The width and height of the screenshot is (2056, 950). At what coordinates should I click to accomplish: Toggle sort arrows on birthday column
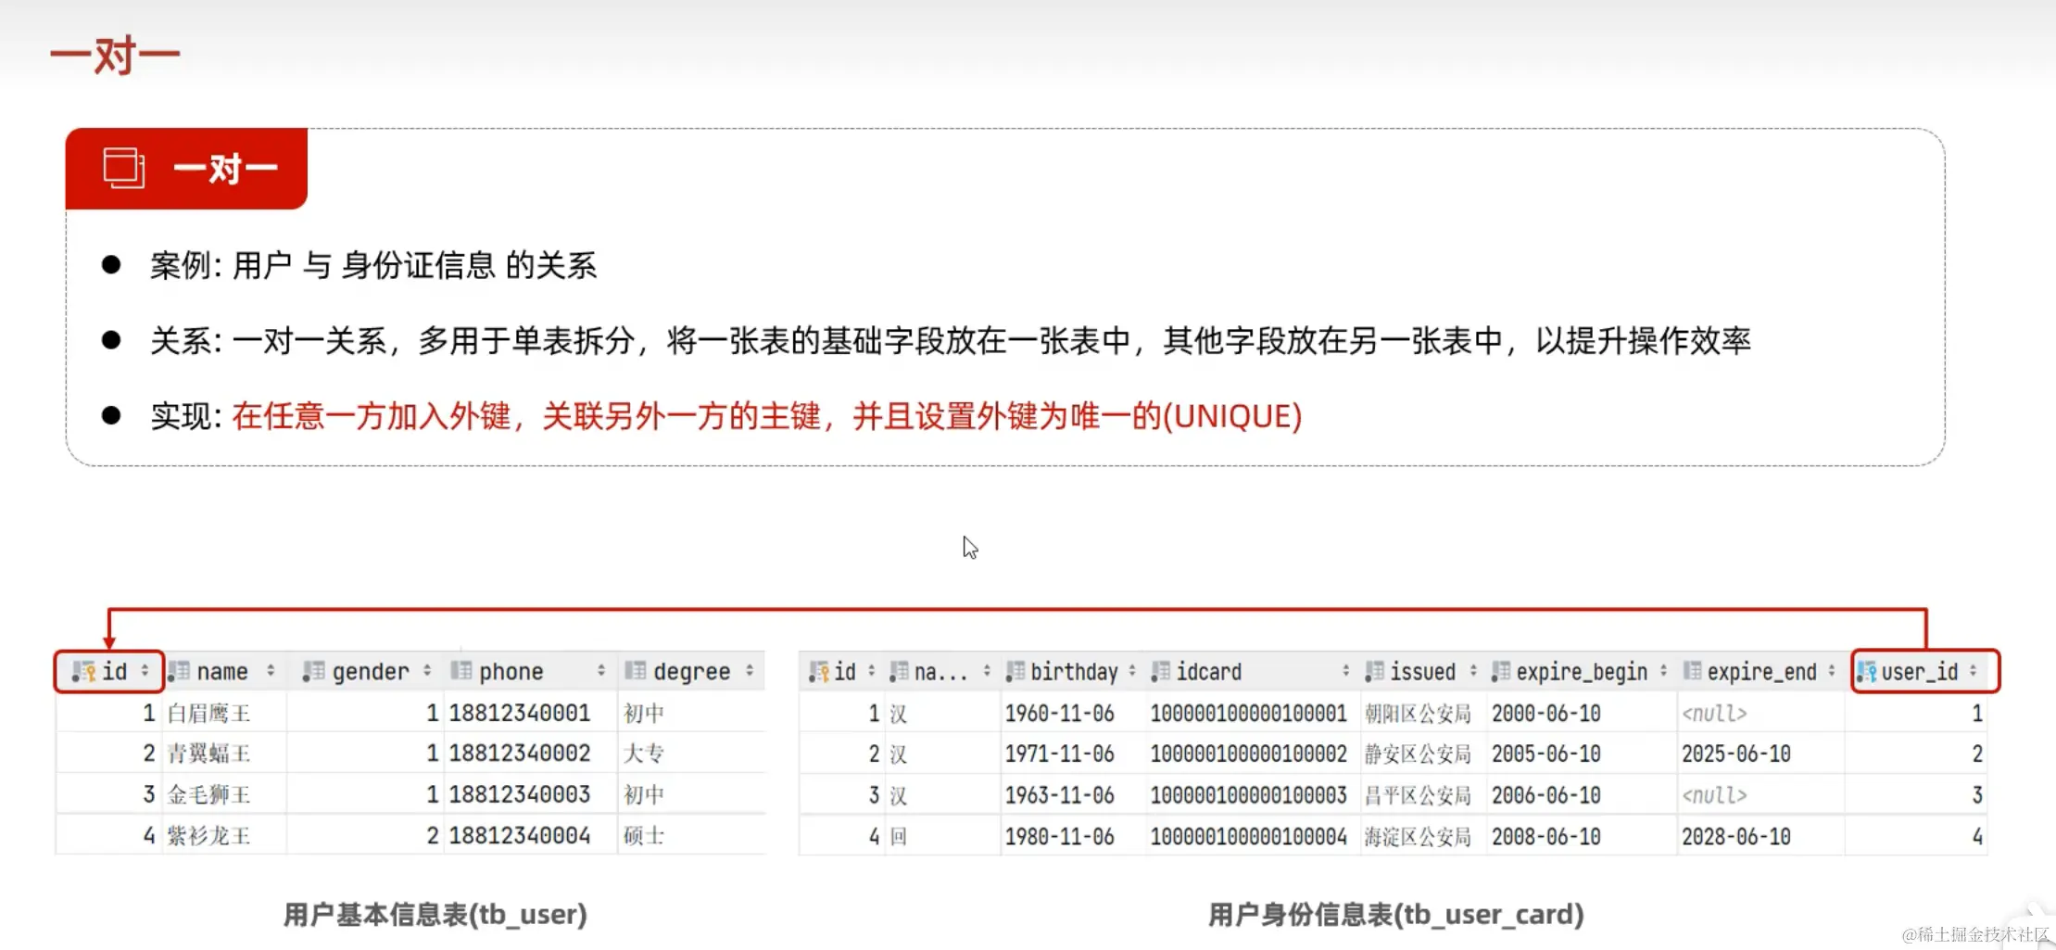(1132, 670)
